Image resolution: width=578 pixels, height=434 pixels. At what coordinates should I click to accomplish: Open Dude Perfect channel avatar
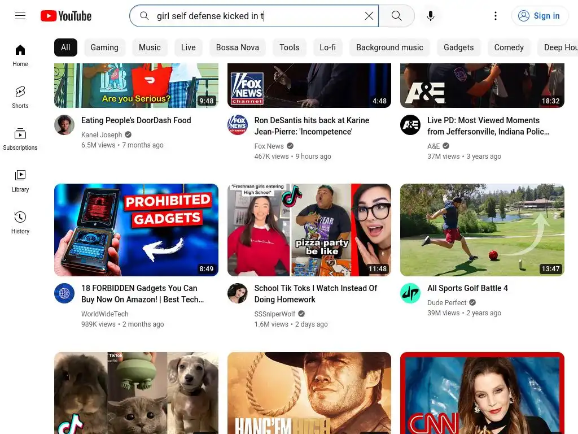coord(410,293)
